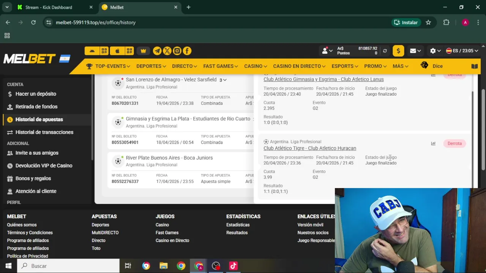Click football icon next to River Plate bet
This screenshot has height=273, width=486.
pos(118,161)
